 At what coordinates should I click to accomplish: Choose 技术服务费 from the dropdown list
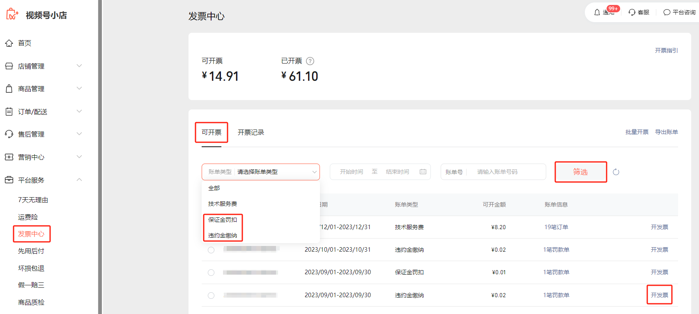pos(223,204)
